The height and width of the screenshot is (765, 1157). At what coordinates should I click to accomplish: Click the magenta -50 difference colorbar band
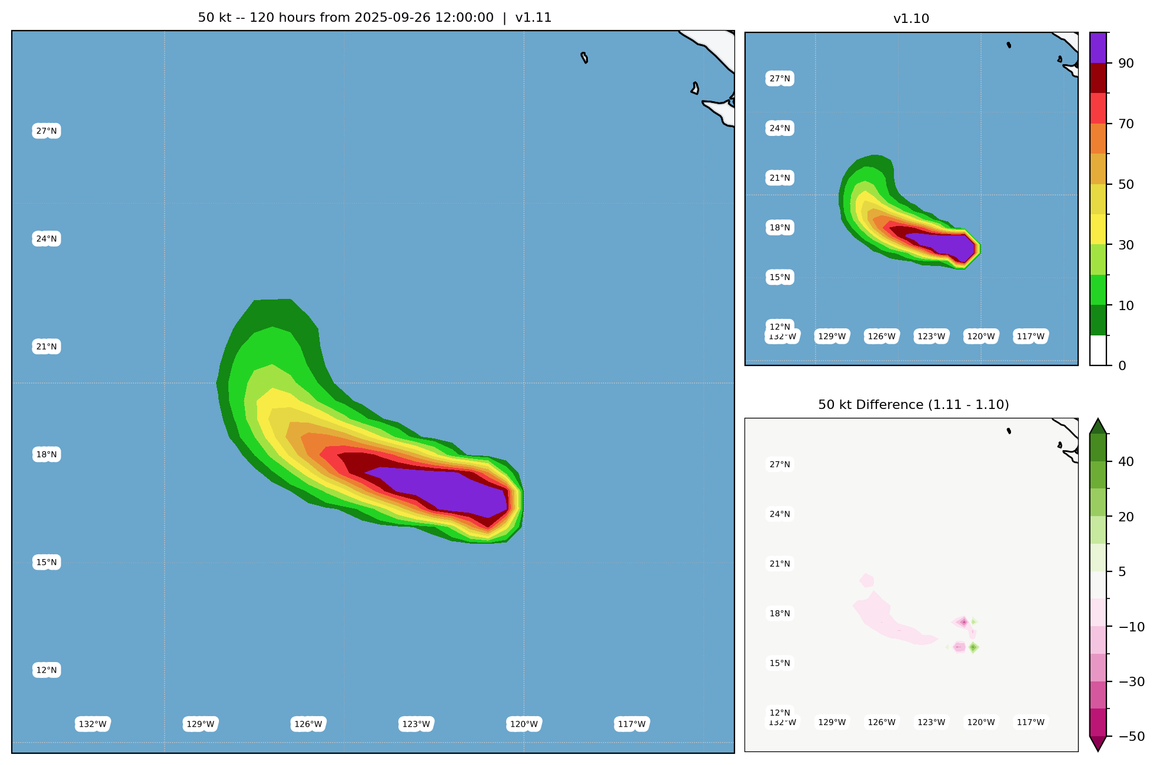1098,722
